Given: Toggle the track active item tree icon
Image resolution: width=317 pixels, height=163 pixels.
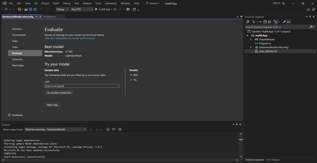Looking at the screenshot, I should click(x=275, y=22).
